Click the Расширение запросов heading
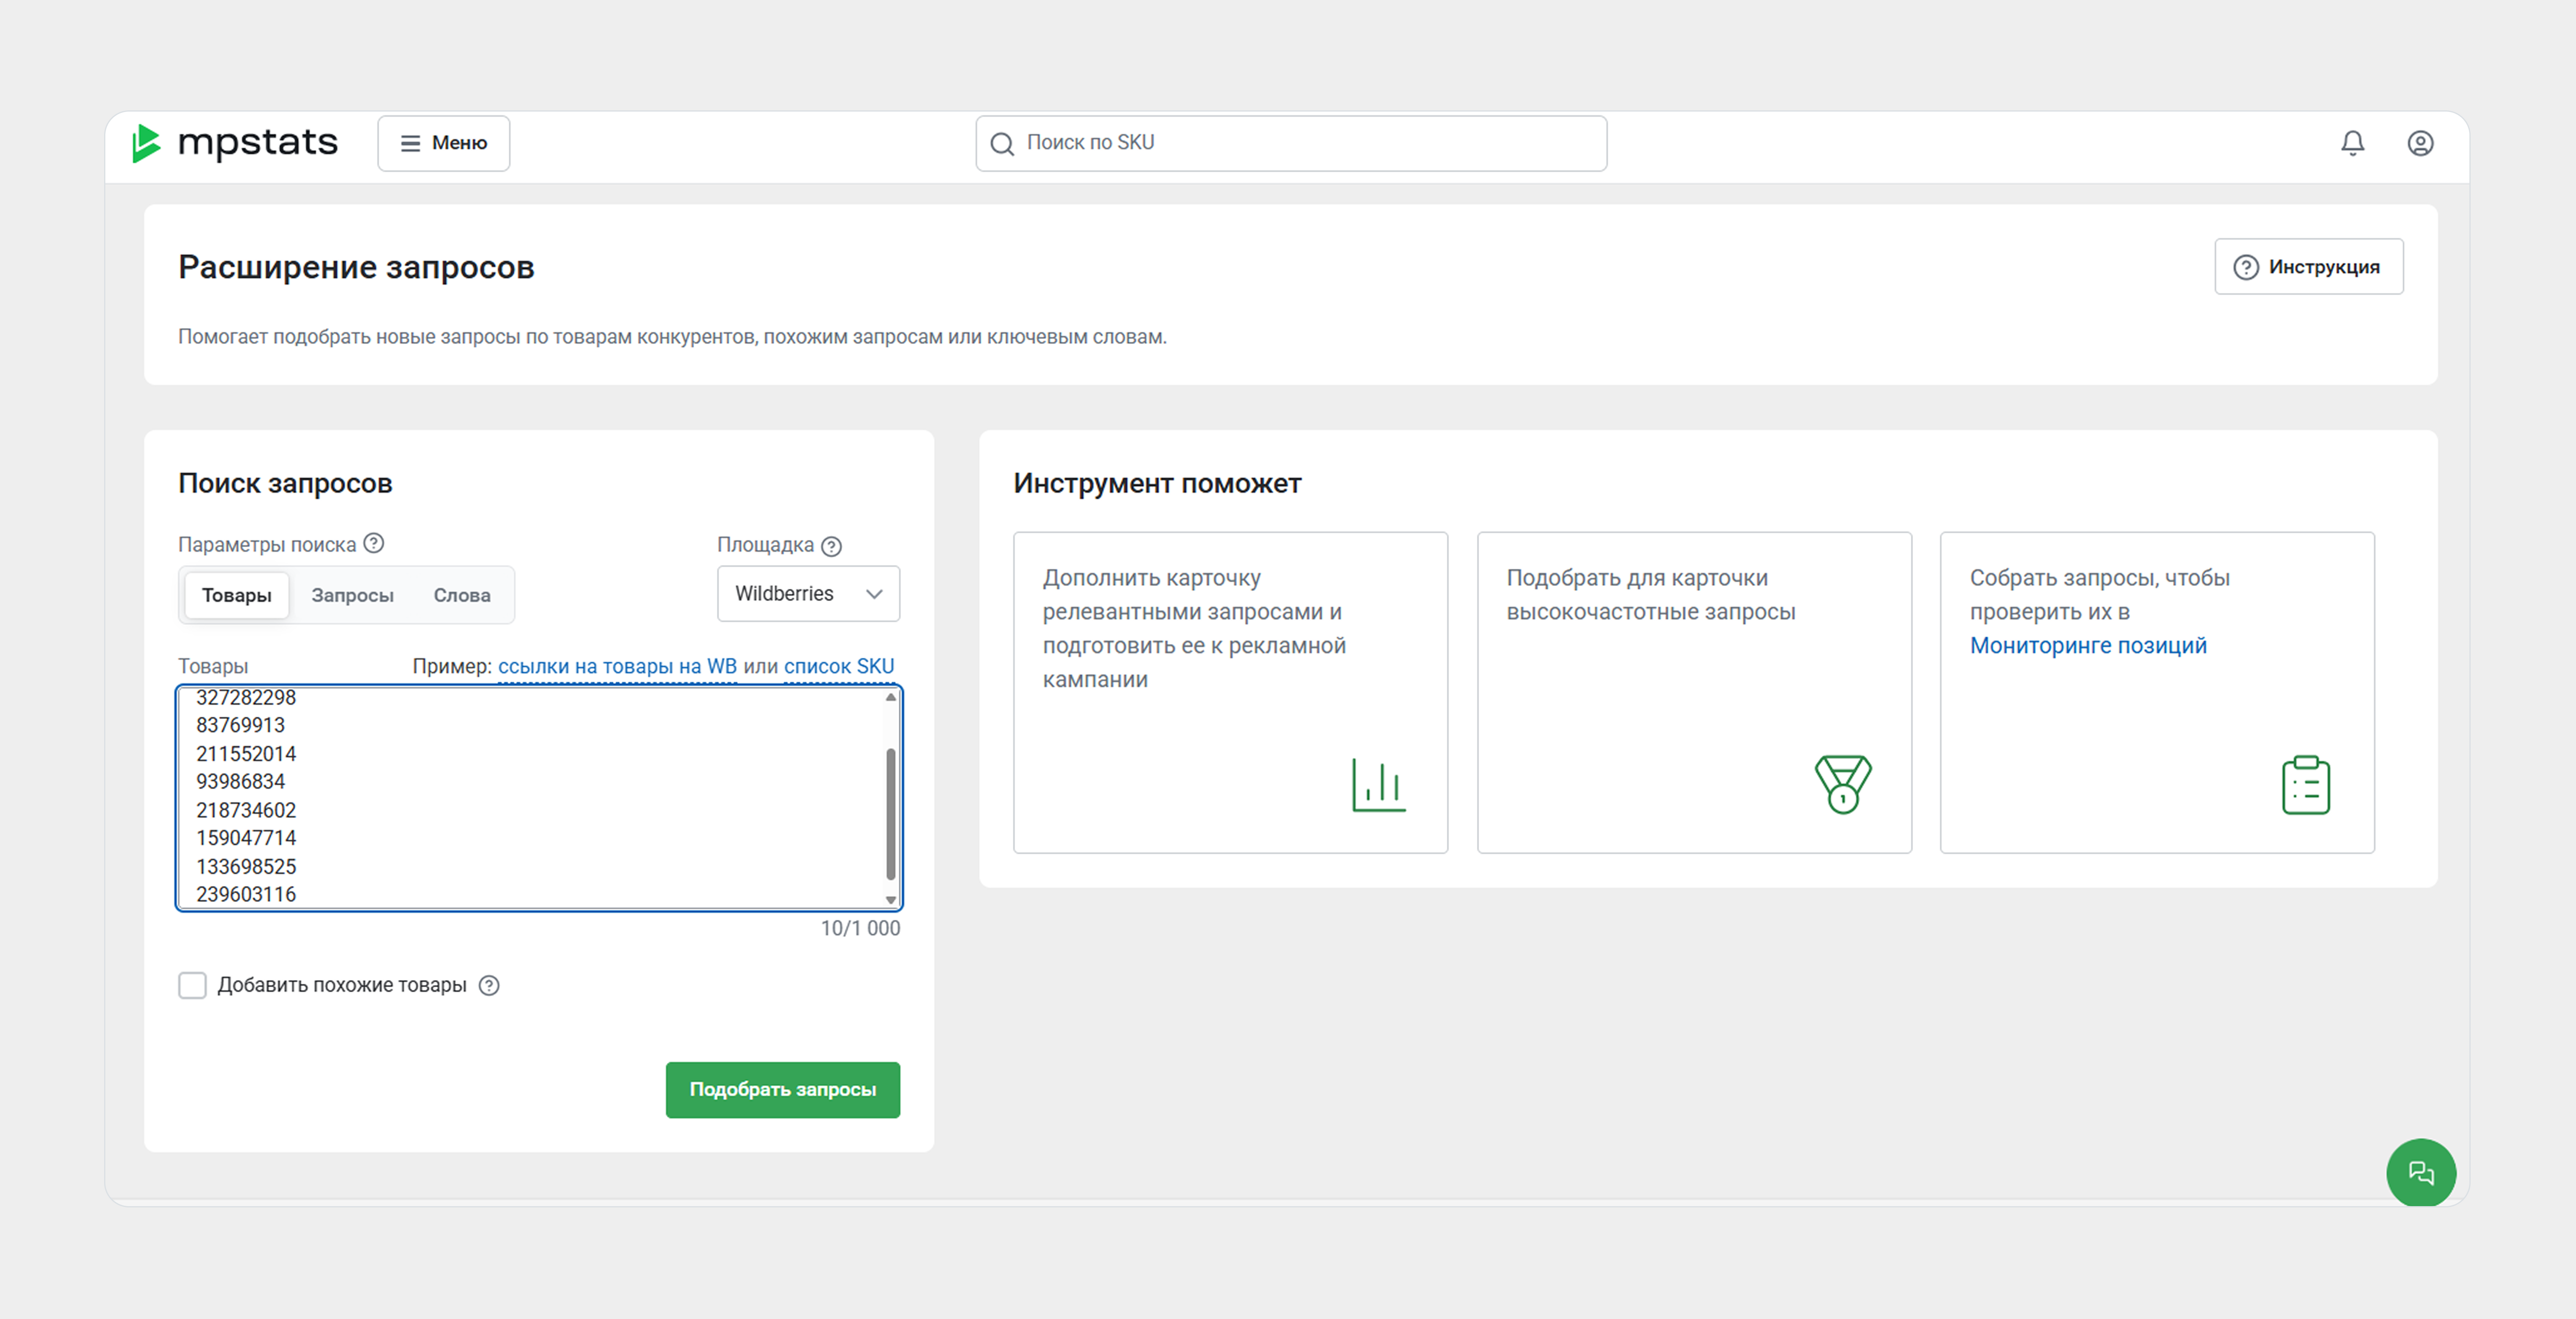2576x1319 pixels. point(356,267)
